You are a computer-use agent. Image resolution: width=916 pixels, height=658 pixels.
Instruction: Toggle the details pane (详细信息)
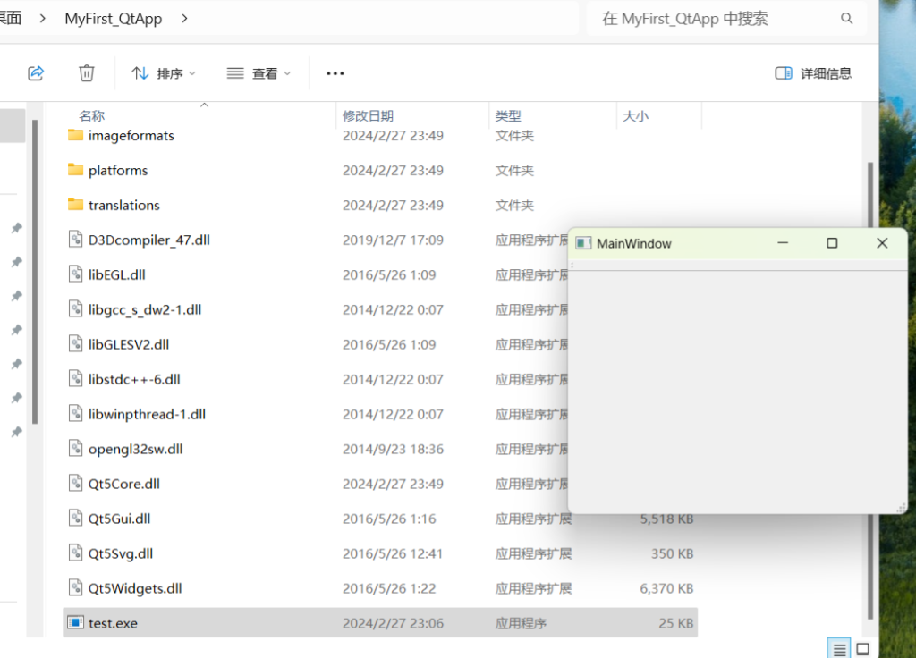point(813,73)
